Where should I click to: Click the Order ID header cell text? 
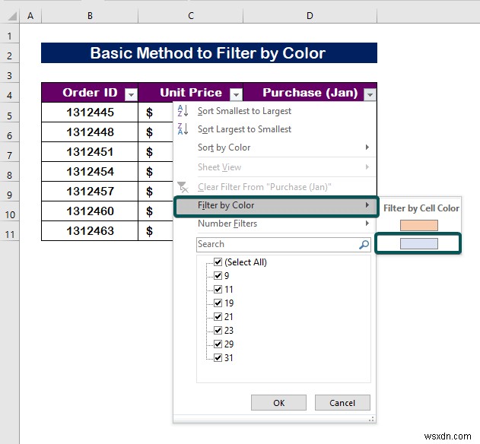pos(90,93)
